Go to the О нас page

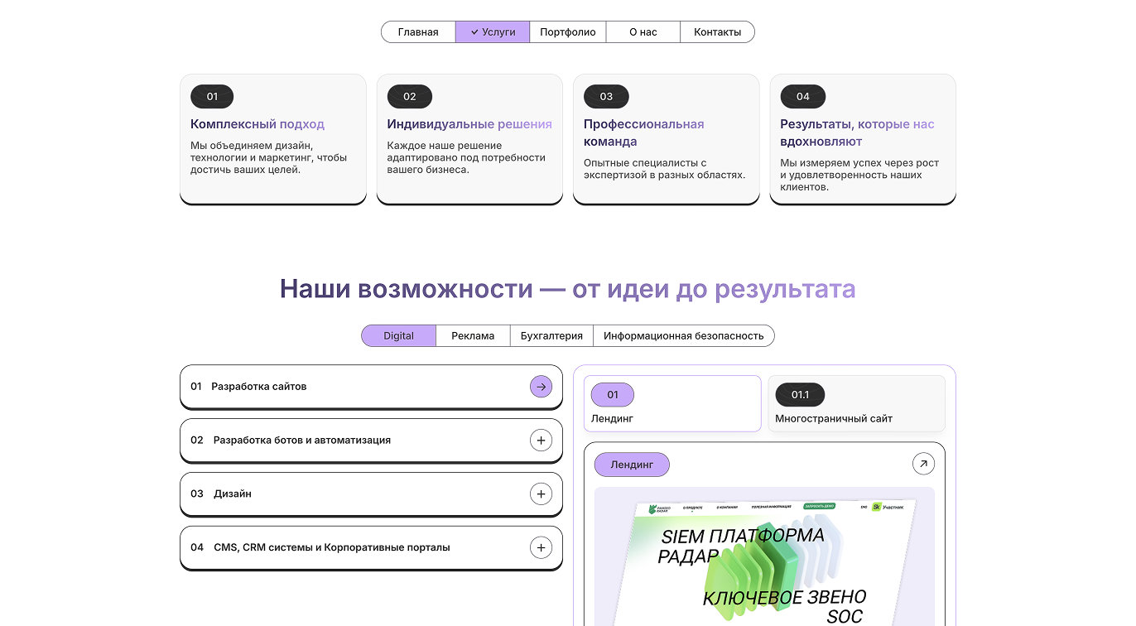(x=643, y=32)
